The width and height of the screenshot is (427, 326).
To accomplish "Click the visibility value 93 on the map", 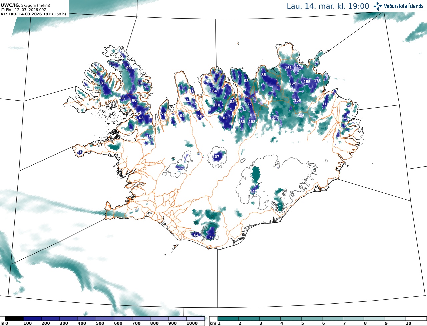I will coord(246,81).
